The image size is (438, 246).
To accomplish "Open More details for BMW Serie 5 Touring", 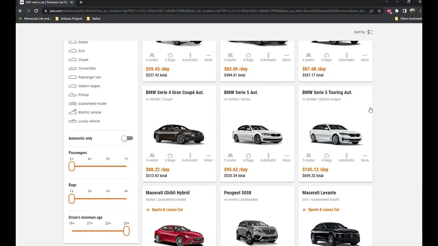I will pos(365,158).
